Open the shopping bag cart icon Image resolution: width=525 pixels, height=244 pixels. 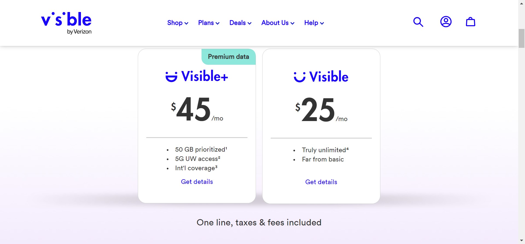point(470,22)
